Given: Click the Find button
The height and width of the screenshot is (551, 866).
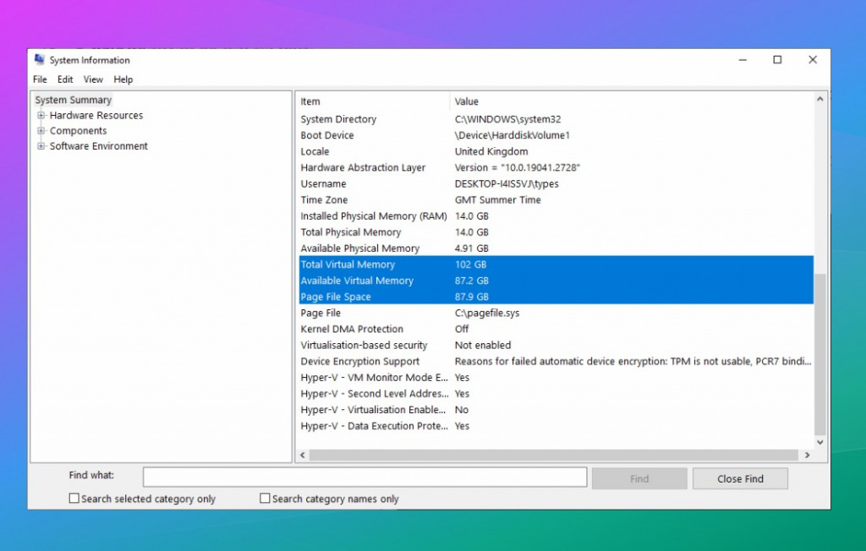Looking at the screenshot, I should [x=639, y=477].
